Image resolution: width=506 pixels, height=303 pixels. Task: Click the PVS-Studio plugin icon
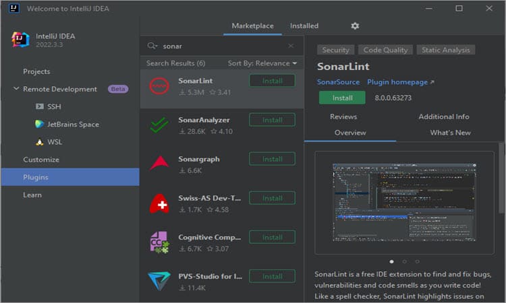[159, 281]
